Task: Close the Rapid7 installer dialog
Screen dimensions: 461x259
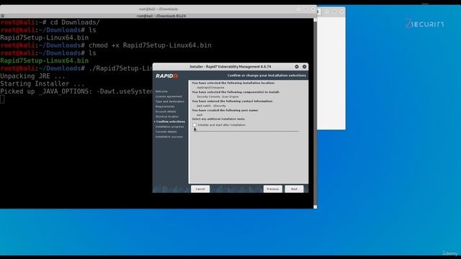Action: (x=304, y=67)
